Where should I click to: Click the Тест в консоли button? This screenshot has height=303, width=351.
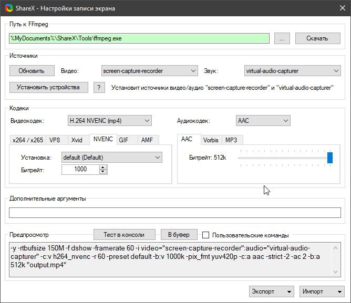(124, 235)
